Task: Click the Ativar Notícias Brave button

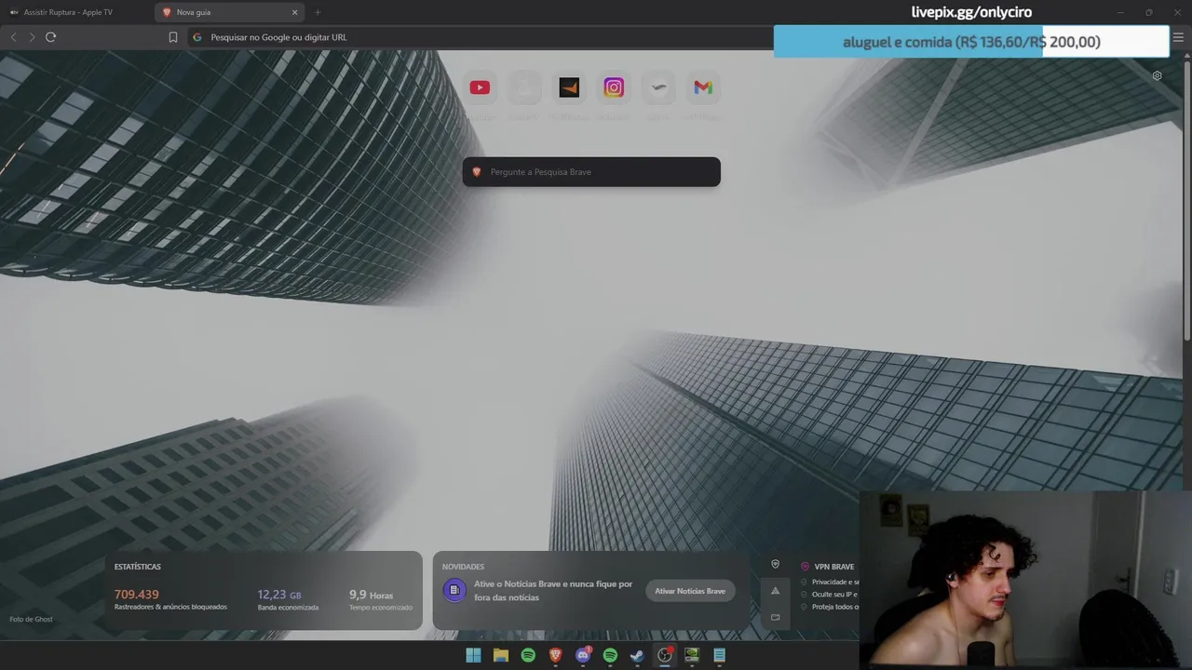Action: pyautogui.click(x=690, y=591)
